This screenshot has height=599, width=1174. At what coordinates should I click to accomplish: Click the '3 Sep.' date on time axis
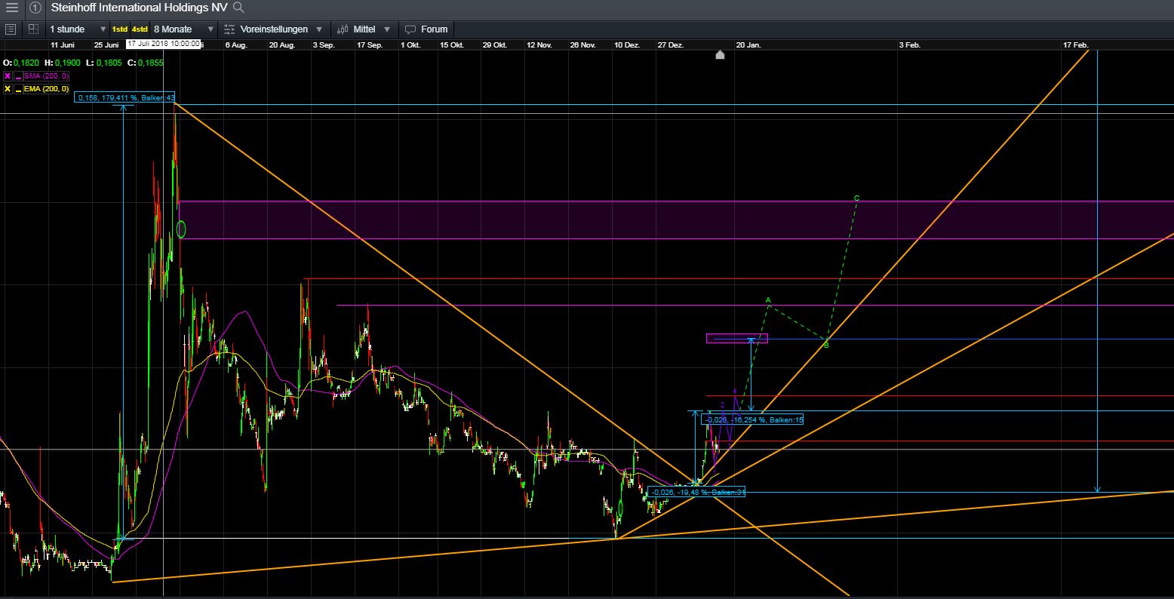(x=323, y=45)
